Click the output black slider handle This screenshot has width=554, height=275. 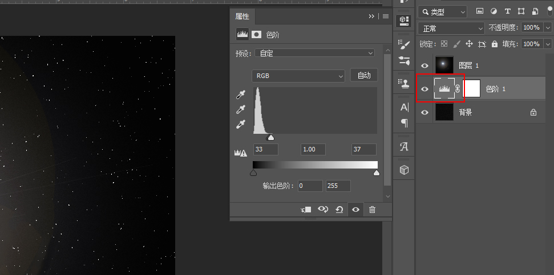pos(253,173)
